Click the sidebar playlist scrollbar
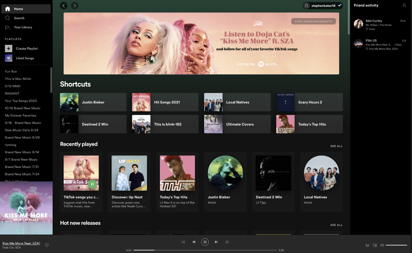This screenshot has height=253, width=412. (x=51, y=80)
